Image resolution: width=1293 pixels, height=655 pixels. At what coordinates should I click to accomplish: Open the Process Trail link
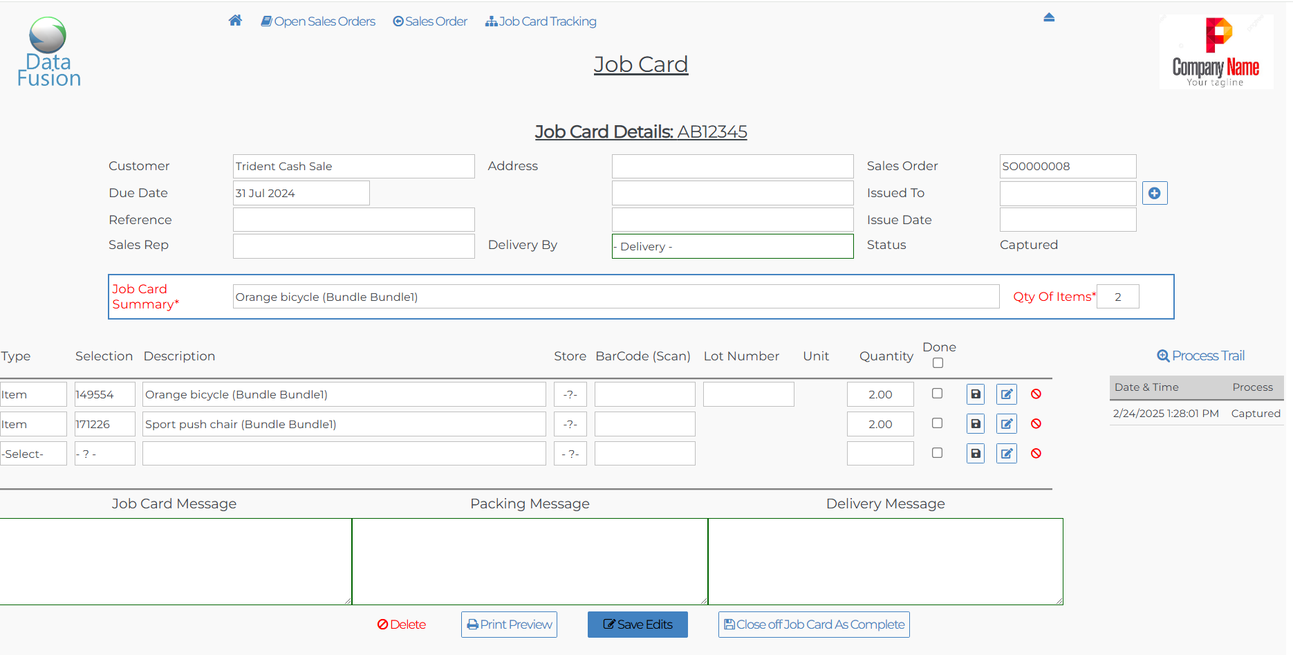tap(1201, 356)
